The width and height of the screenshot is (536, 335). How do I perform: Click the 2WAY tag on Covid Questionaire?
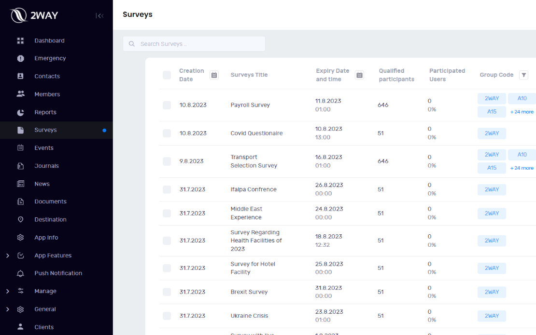coord(492,134)
